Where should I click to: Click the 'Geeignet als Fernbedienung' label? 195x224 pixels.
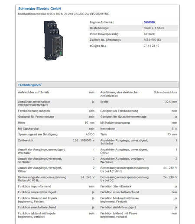pos(119,111)
